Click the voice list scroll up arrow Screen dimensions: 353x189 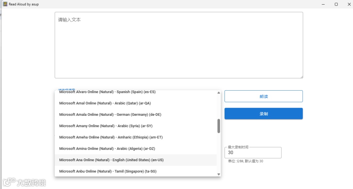(219, 93)
